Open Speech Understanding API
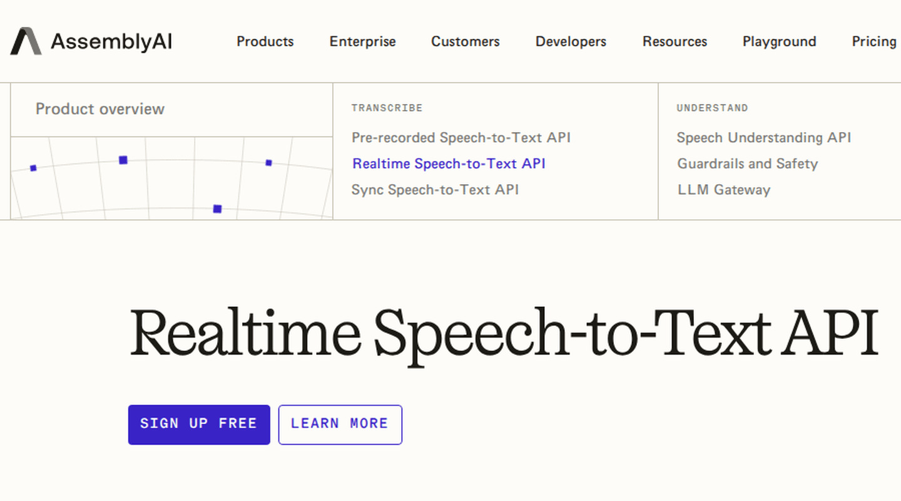 click(764, 138)
